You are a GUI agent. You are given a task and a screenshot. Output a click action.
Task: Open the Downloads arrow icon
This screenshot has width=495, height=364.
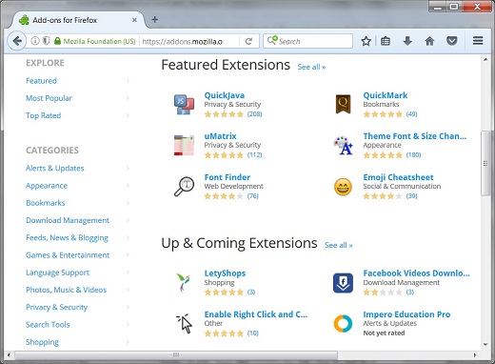tap(407, 41)
